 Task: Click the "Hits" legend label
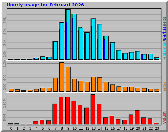click(164, 21)
